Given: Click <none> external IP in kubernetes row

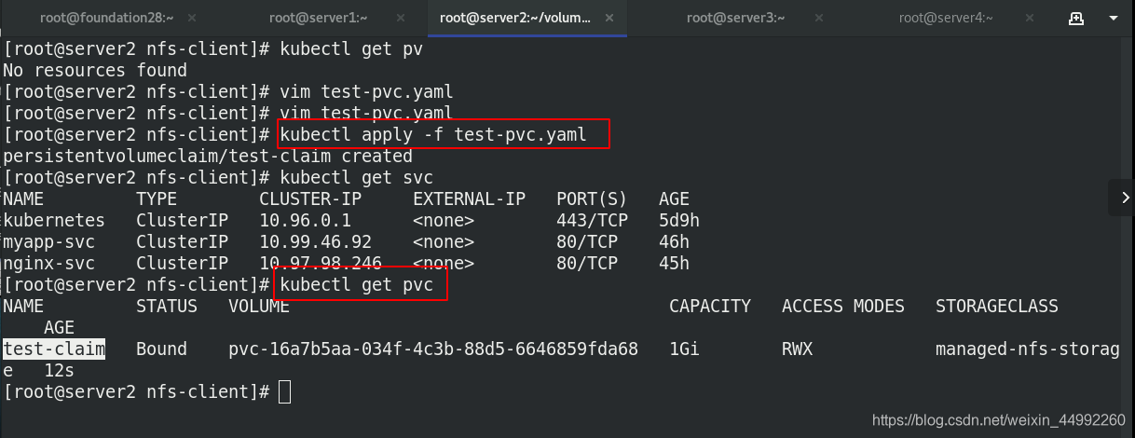Looking at the screenshot, I should pos(444,221).
